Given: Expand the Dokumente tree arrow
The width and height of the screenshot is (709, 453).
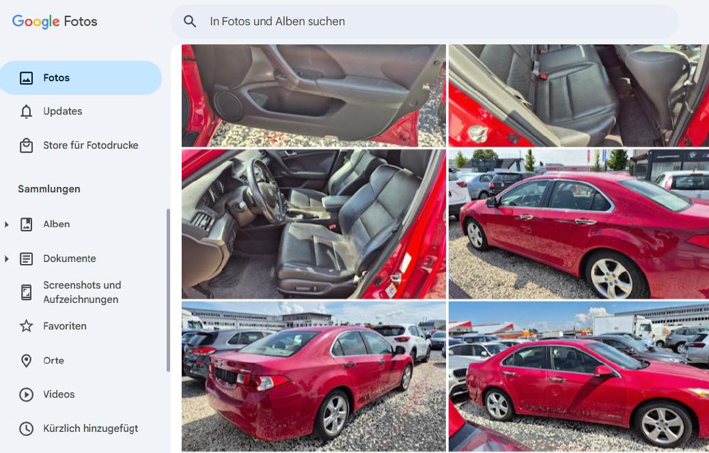Looking at the screenshot, I should [x=6, y=259].
